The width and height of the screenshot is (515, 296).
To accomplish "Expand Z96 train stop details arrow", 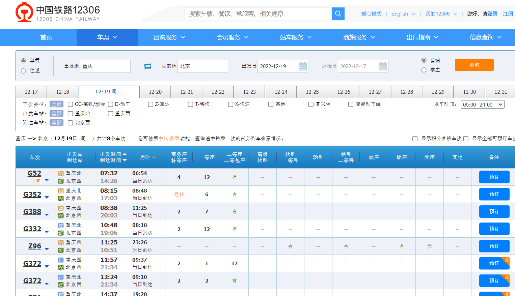I will 47,249.
